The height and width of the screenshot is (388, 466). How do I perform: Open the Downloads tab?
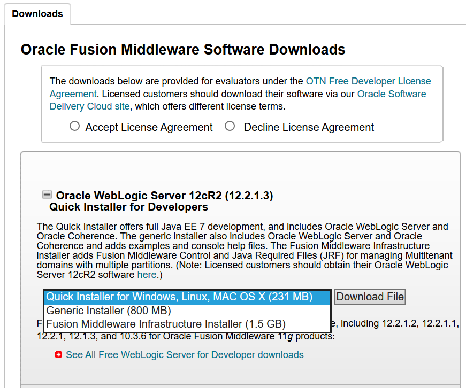(37, 14)
